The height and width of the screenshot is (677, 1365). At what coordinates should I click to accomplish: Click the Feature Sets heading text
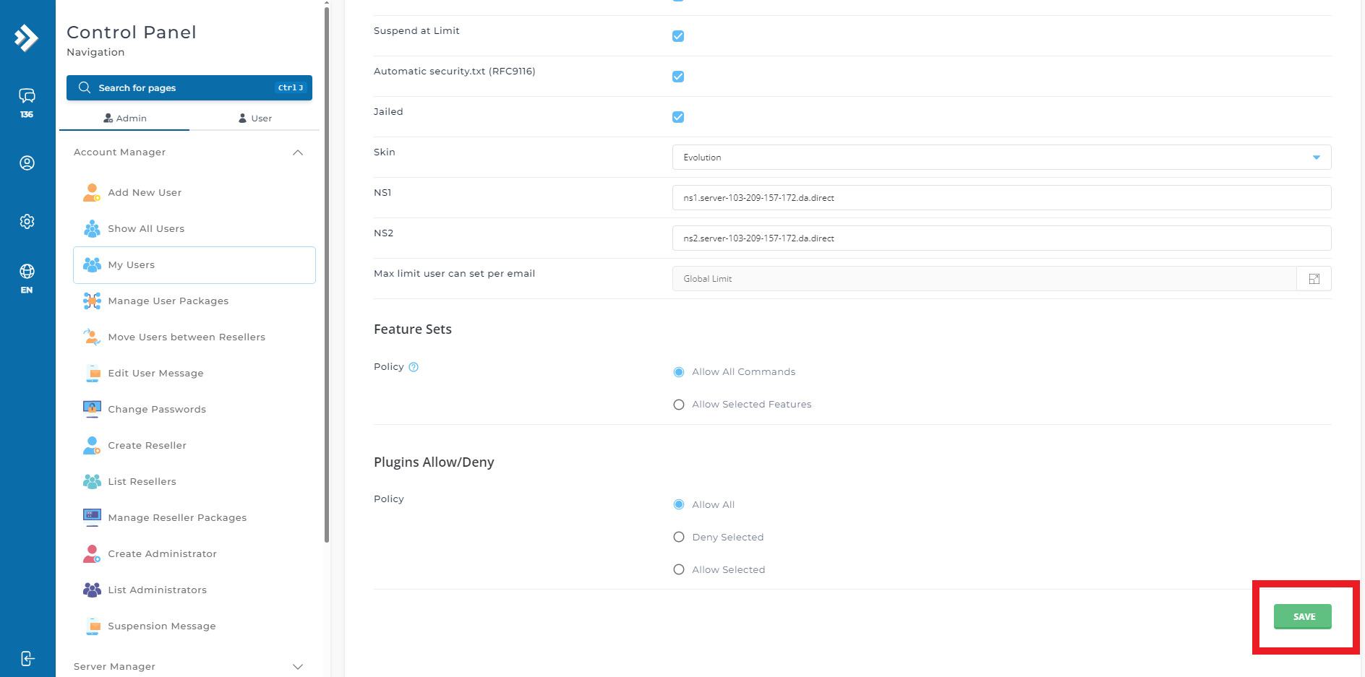pos(413,329)
